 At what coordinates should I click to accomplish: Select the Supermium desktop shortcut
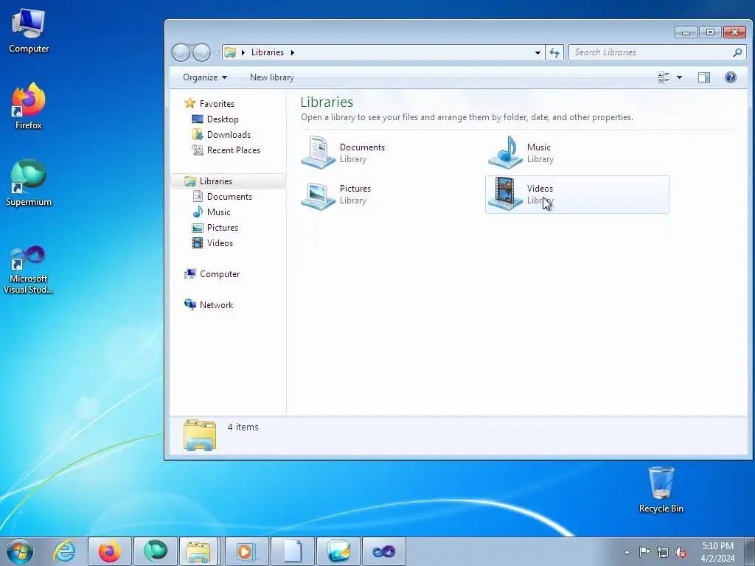tap(29, 183)
